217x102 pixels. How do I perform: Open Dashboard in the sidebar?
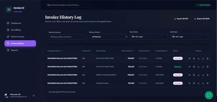click(20, 23)
